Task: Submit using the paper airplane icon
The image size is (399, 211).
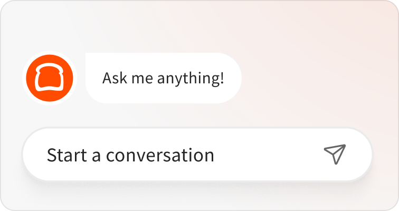Action: [x=335, y=154]
